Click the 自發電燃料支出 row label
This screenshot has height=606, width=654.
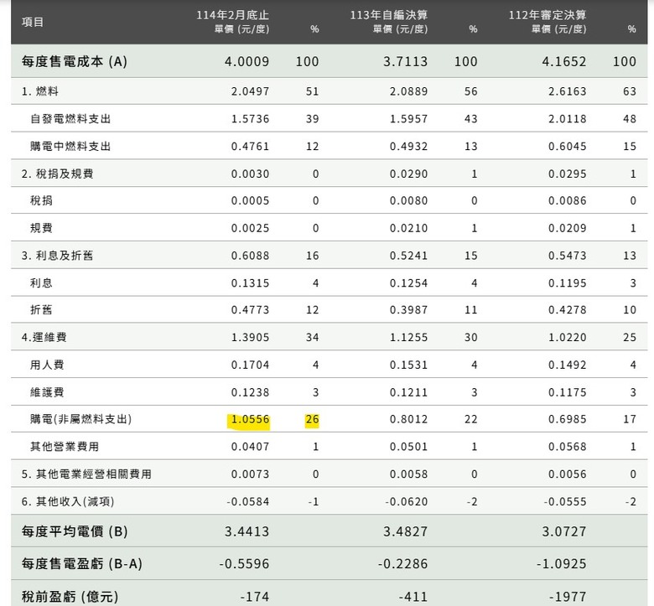click(70, 119)
